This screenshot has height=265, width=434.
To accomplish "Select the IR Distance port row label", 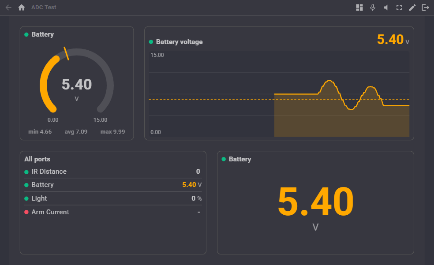I will (49, 172).
